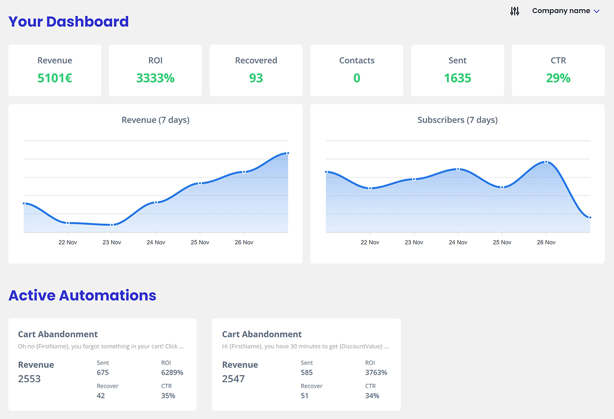Select the Sent card showing 1635
This screenshot has height=419, width=614.
(x=457, y=70)
